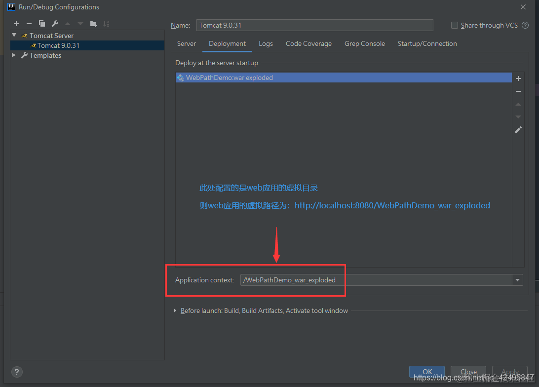This screenshot has width=539, height=387.
Task: Open Application context dropdown arrow
Action: coord(517,280)
